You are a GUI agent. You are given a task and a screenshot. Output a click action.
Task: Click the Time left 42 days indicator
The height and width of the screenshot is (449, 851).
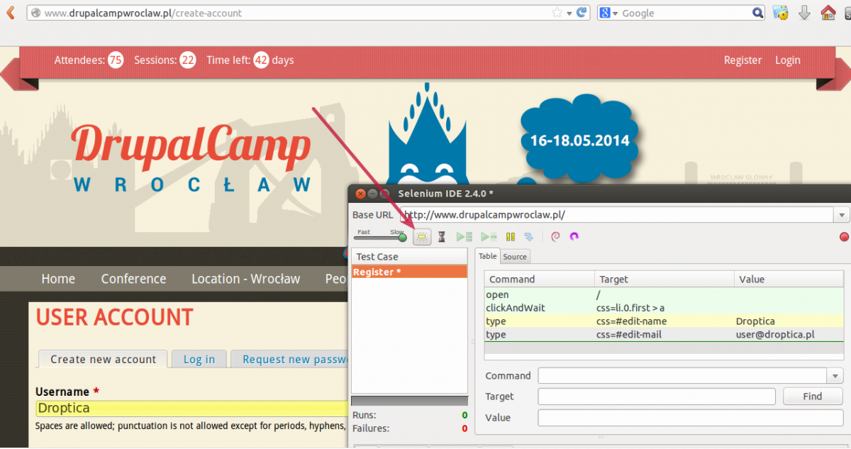click(250, 60)
